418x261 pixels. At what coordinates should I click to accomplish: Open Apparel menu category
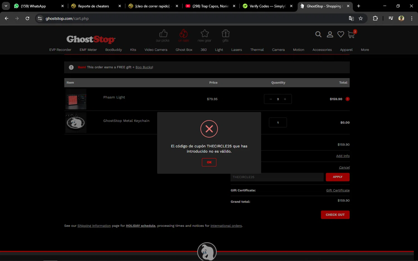pos(346,50)
